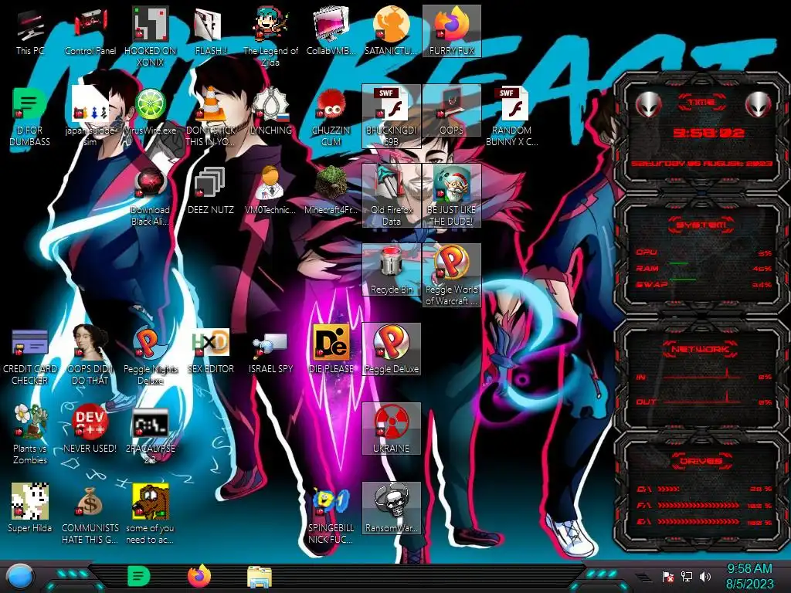Select the LYNCHING desktop icon
This screenshot has width=791, height=593.
pos(270,112)
